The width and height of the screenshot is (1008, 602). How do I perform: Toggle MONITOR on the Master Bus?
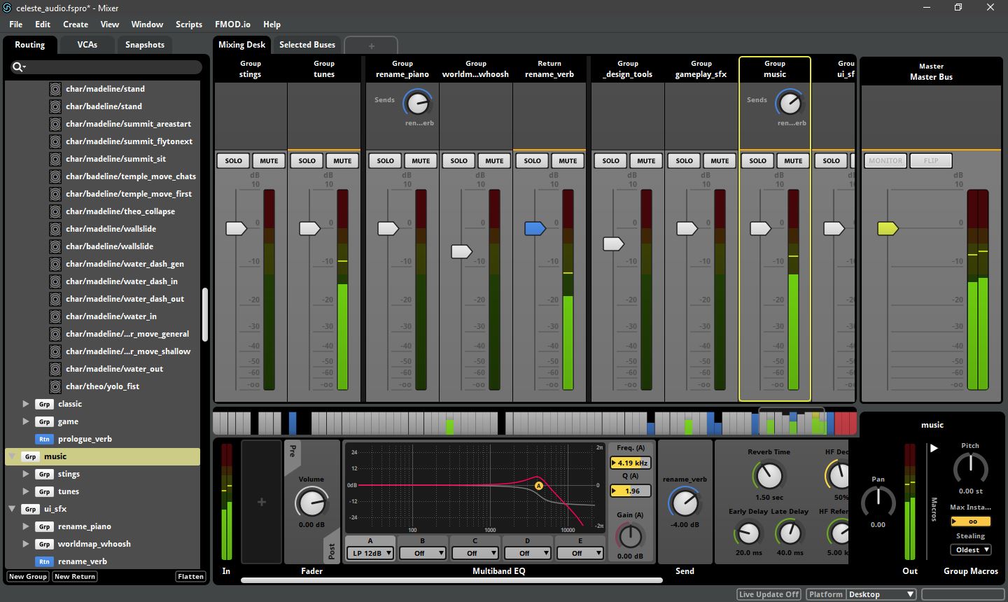[884, 160]
